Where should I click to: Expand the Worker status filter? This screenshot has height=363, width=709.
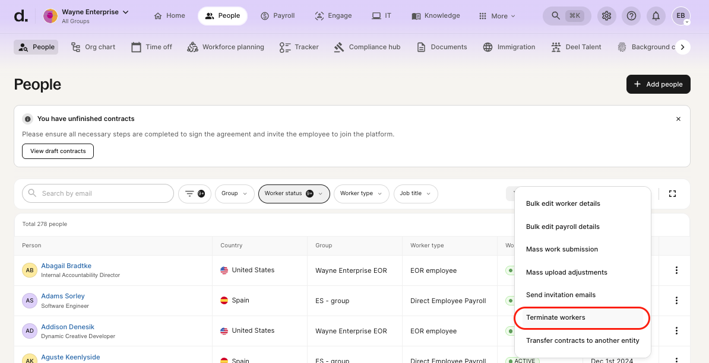(294, 193)
